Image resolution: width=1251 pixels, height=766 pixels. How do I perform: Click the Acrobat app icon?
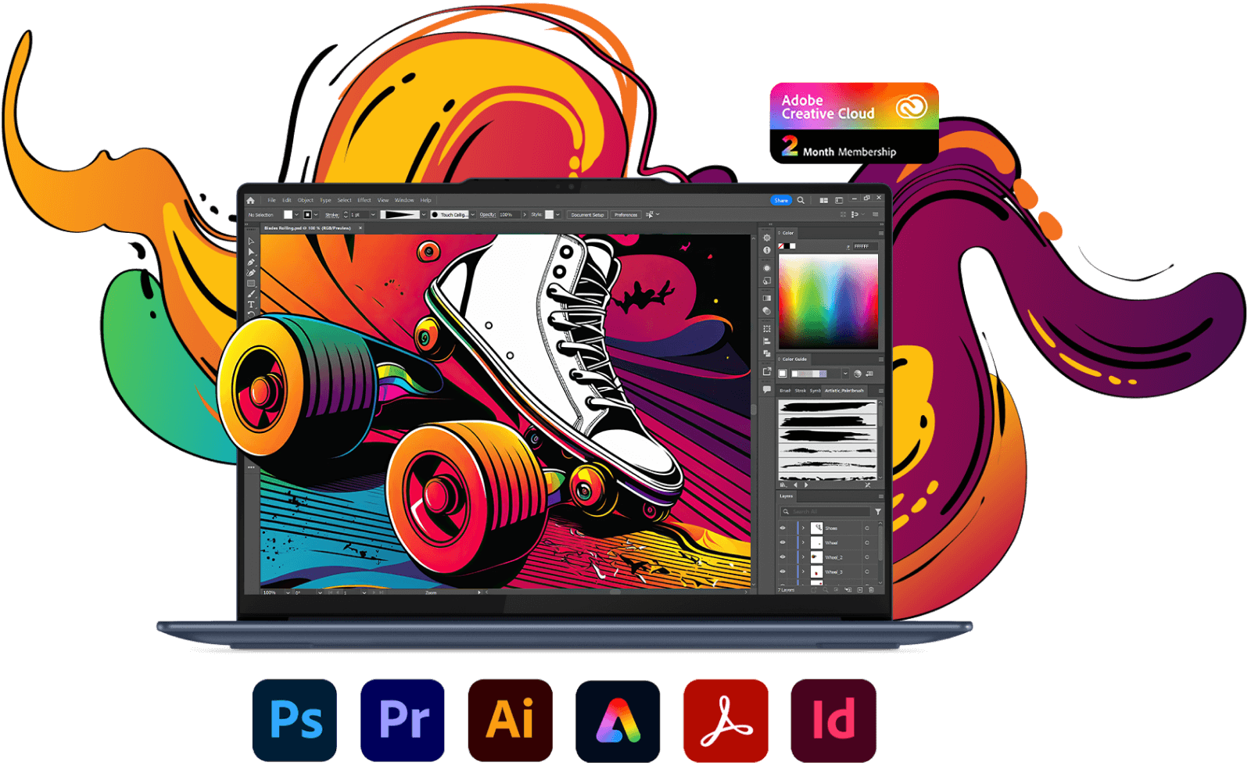726,720
